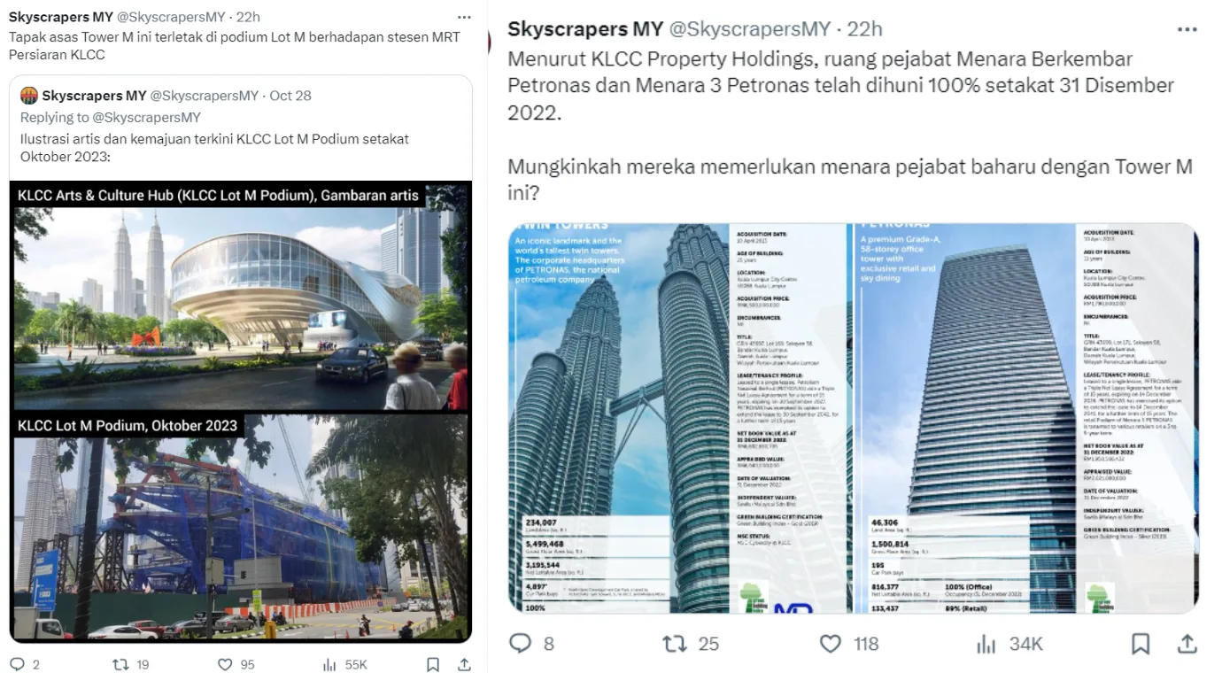The width and height of the screenshot is (1222, 673).
Task: Open reply on left tweet with 2 replies
Action: (x=25, y=664)
